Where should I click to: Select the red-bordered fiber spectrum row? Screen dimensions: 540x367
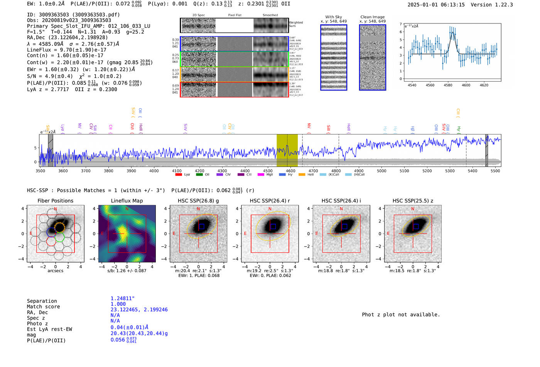pos(235,89)
